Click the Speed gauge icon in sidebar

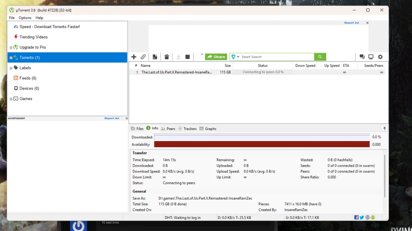pos(16,27)
